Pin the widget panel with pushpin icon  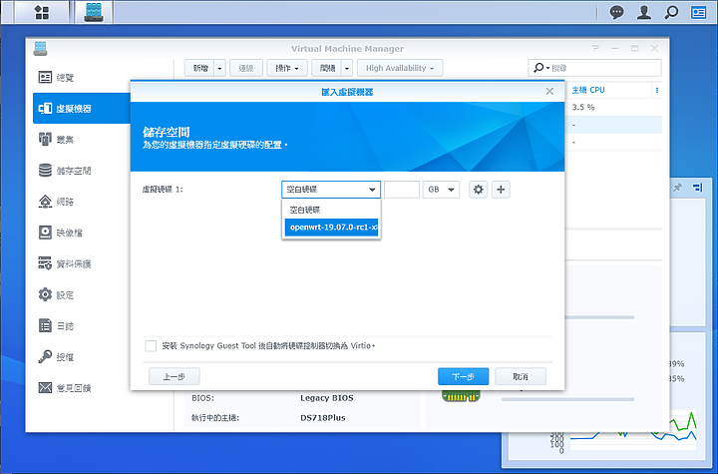coord(678,187)
